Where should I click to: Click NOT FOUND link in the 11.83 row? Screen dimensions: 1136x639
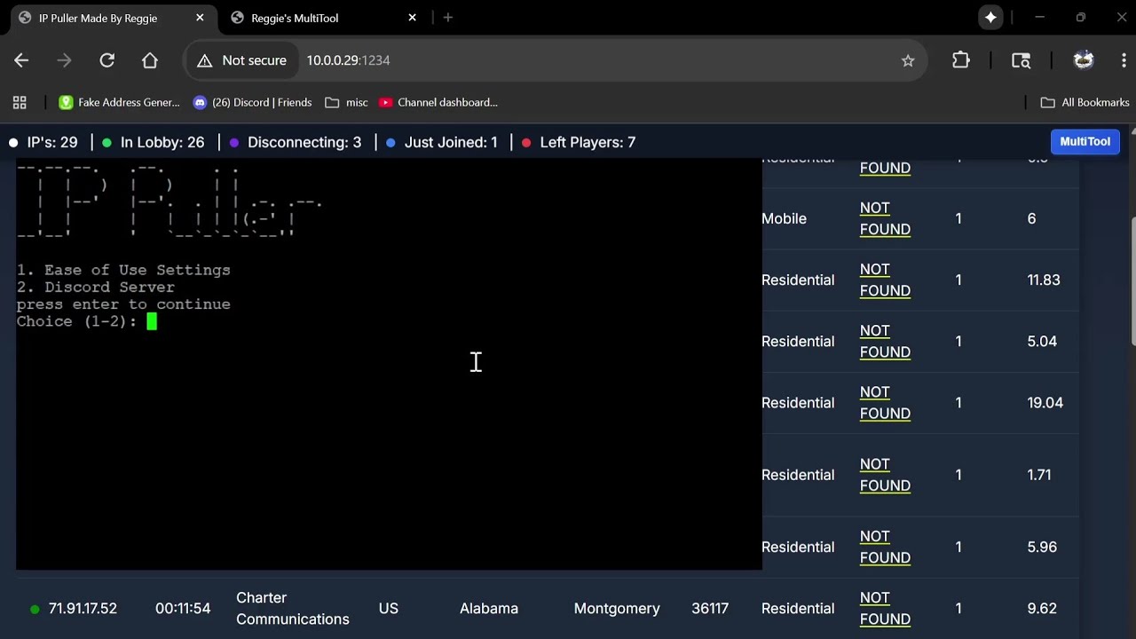(885, 280)
